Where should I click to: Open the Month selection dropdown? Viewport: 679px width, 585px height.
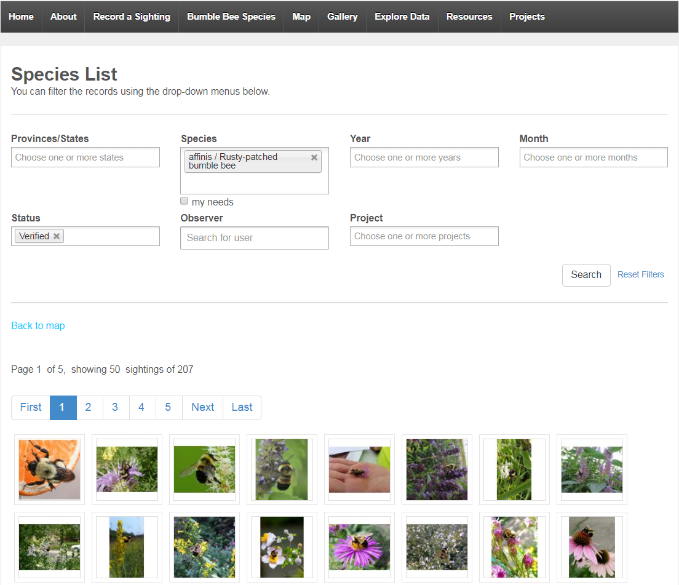(593, 157)
